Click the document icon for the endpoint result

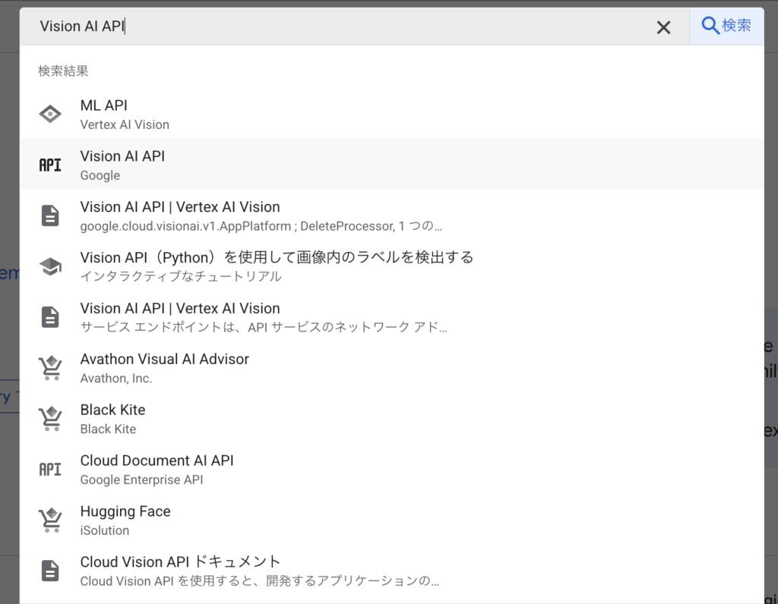[x=49, y=316]
